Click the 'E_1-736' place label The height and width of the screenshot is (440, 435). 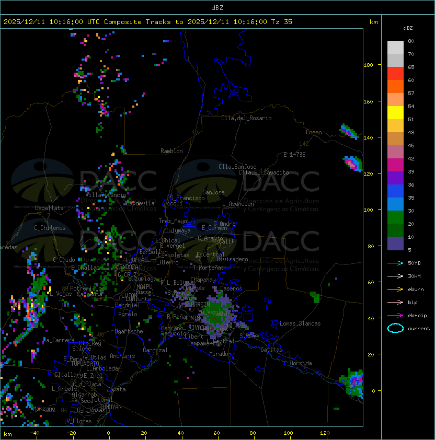tap(294, 155)
